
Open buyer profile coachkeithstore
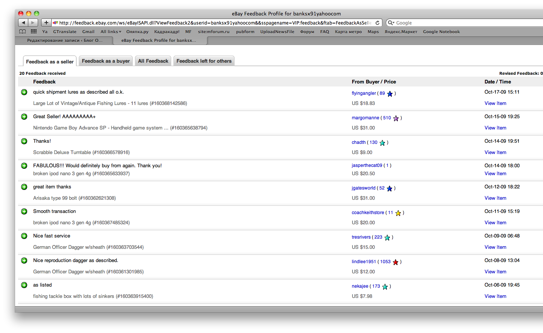pos(368,213)
